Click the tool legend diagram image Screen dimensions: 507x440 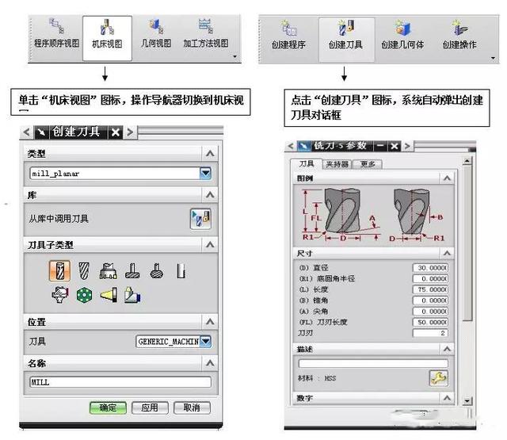pos(373,216)
